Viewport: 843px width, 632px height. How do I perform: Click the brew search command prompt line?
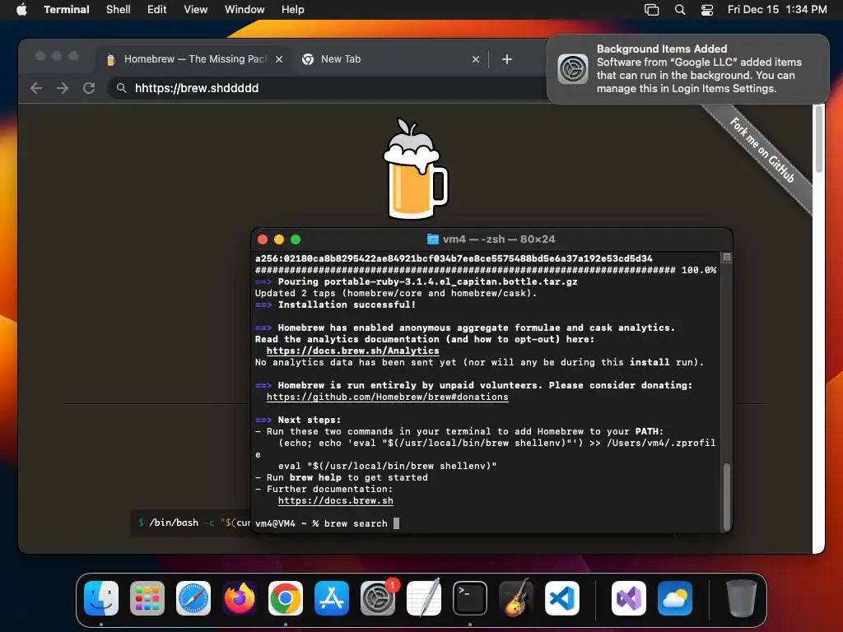click(327, 523)
